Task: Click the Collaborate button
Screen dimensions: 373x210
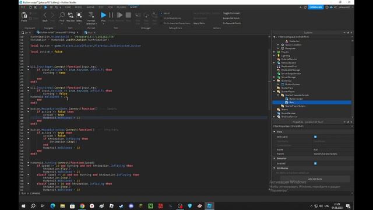Action: [316, 7]
